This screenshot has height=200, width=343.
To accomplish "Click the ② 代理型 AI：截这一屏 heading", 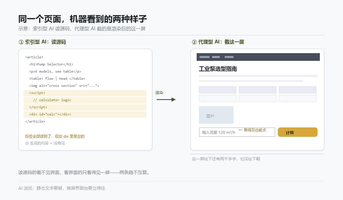I will (218, 42).
